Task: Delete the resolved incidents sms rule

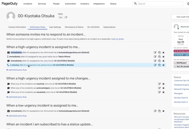Action: pos(163,84)
